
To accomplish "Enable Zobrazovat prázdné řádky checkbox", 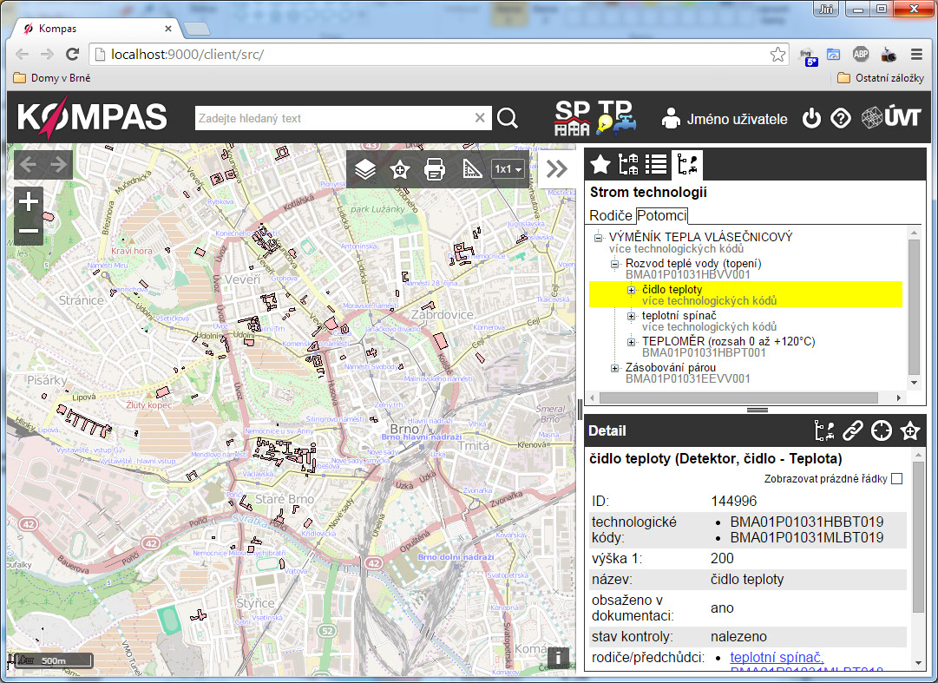I will [x=896, y=479].
